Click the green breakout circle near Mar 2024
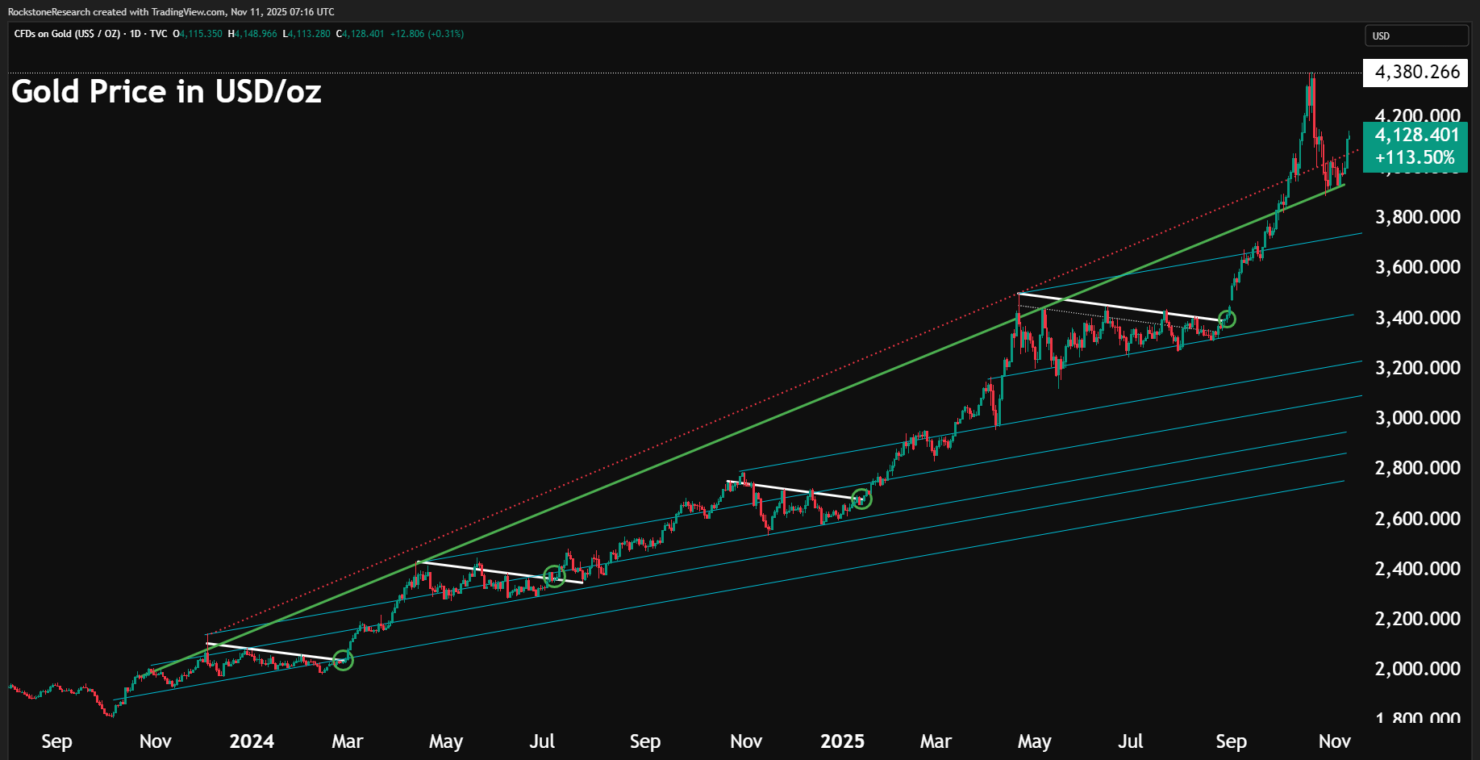 pos(344,661)
